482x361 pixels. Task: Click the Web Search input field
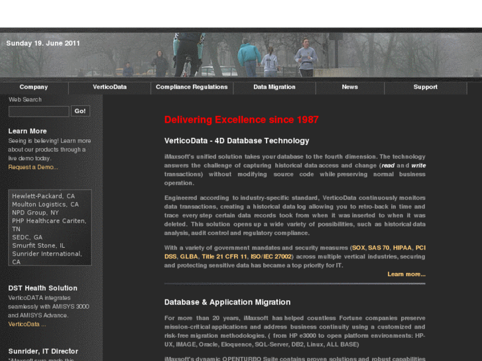[38, 111]
